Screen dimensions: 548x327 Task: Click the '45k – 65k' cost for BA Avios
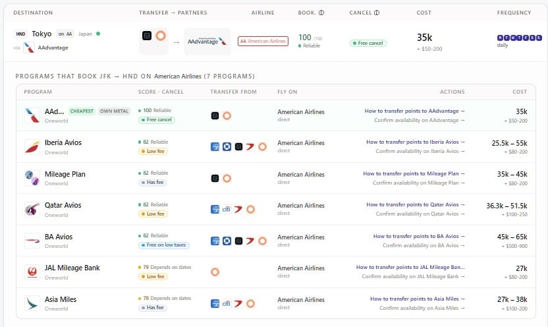tap(512, 237)
